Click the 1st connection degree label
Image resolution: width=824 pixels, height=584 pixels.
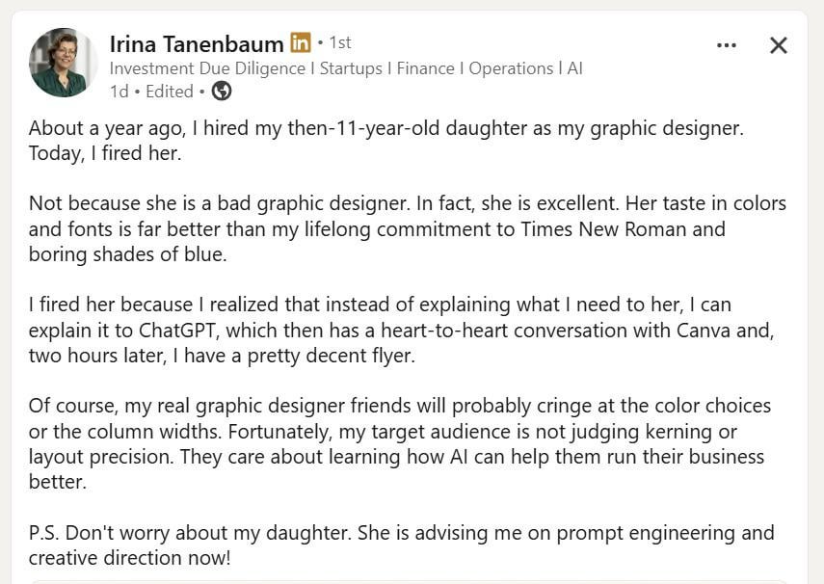(340, 42)
